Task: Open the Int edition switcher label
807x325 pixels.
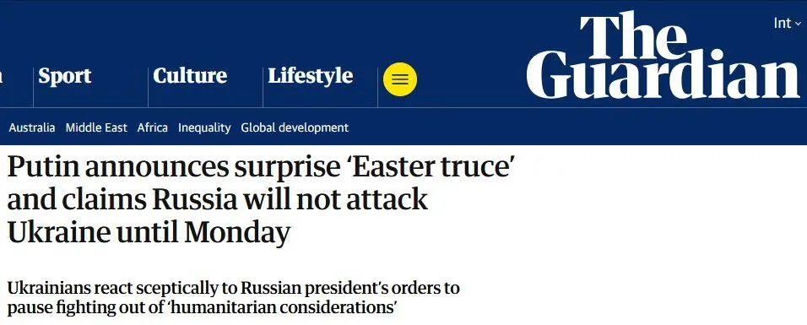Action: pyautogui.click(x=783, y=23)
